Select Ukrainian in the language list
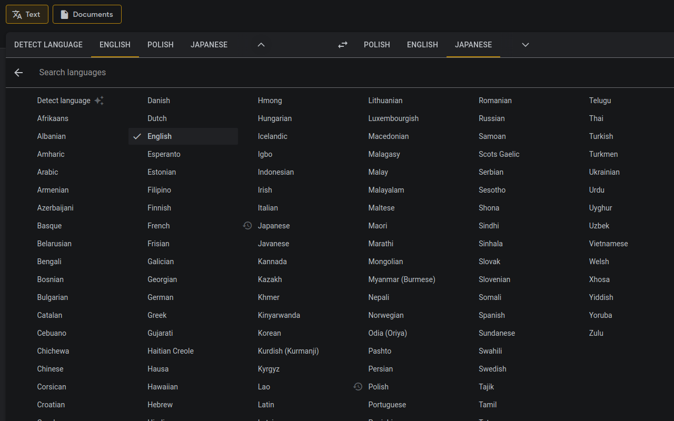The image size is (674, 421). pyautogui.click(x=604, y=172)
